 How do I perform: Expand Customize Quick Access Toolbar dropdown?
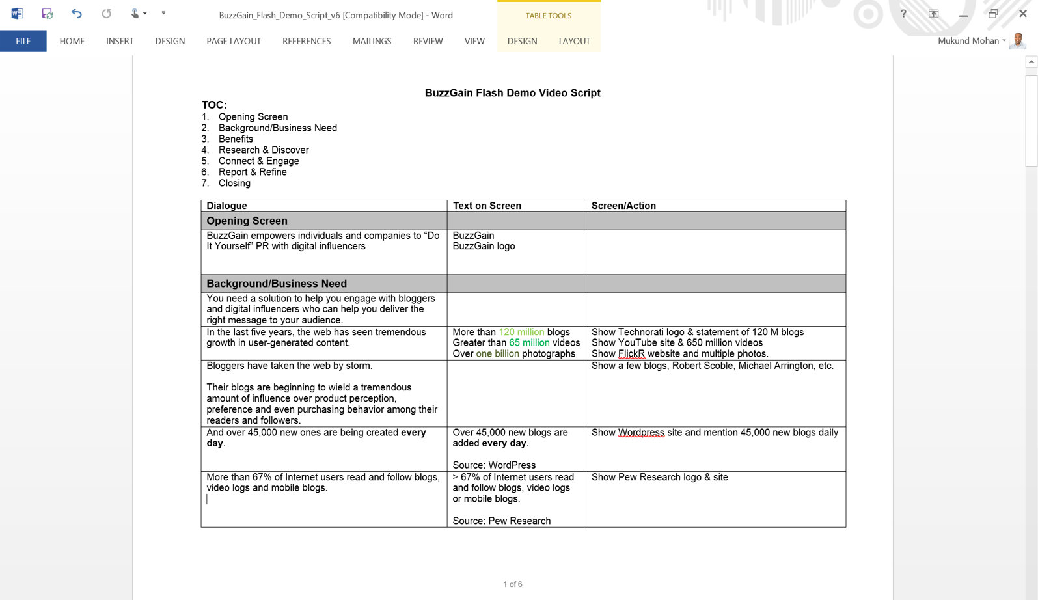pos(163,14)
